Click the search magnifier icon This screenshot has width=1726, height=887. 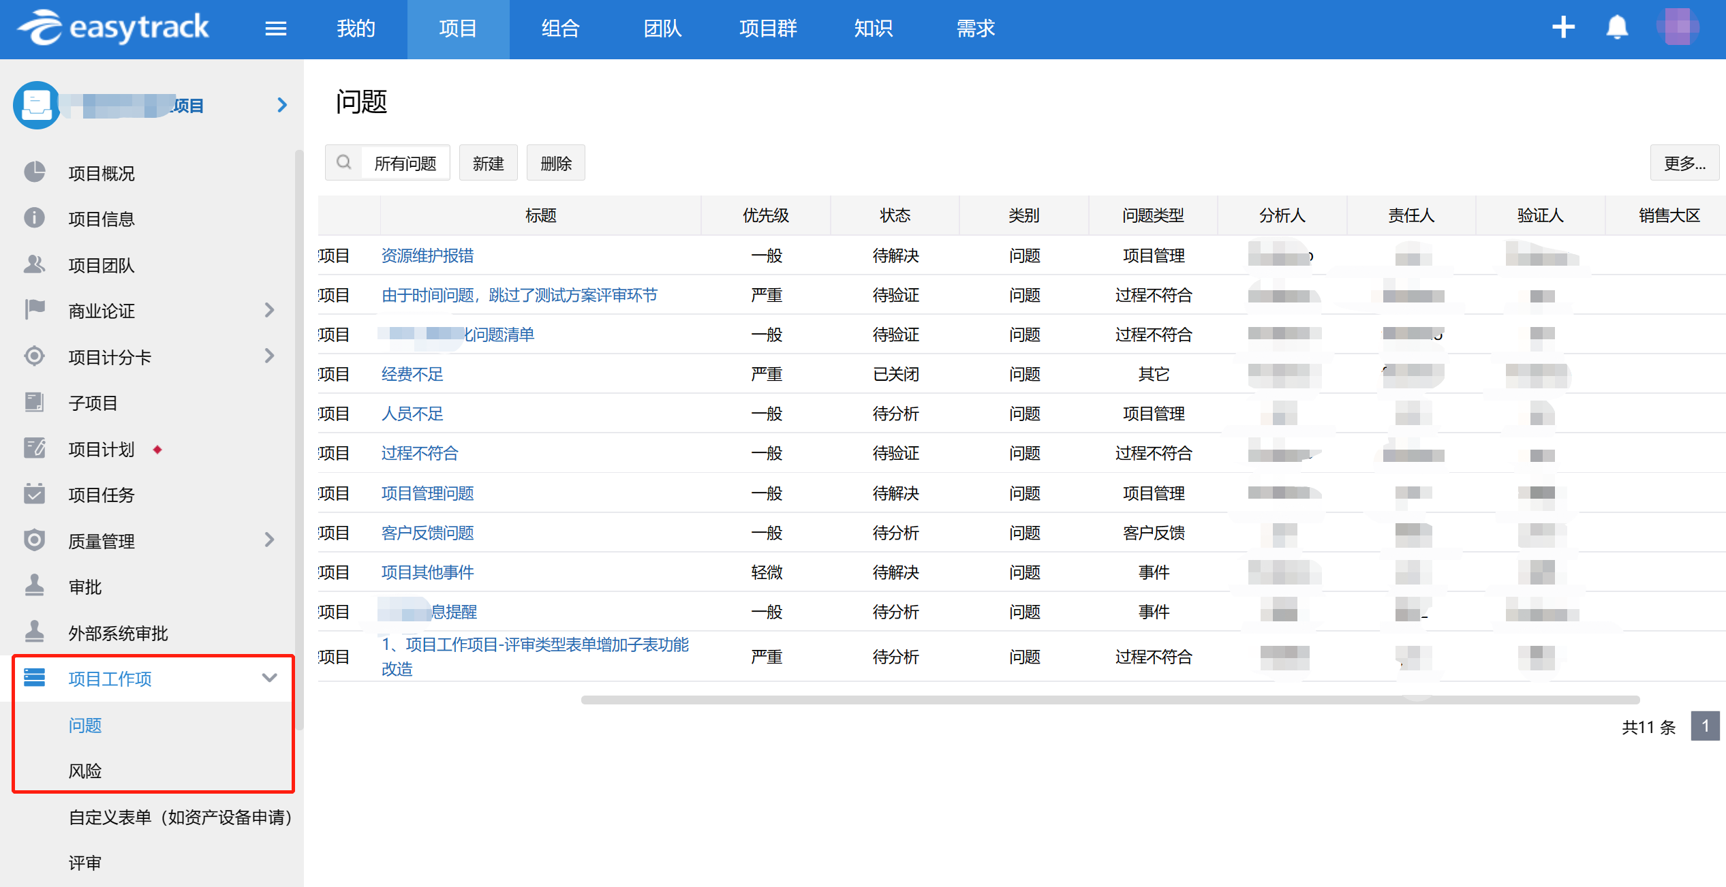[x=344, y=163]
